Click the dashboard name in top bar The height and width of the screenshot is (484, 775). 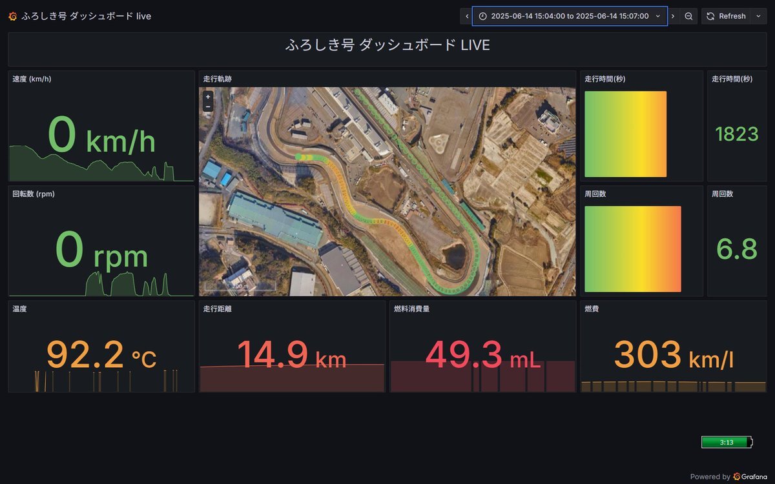tap(86, 16)
